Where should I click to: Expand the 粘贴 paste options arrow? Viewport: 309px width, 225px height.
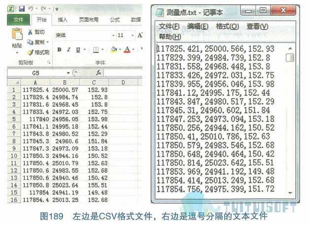pyautogui.click(x=17, y=53)
